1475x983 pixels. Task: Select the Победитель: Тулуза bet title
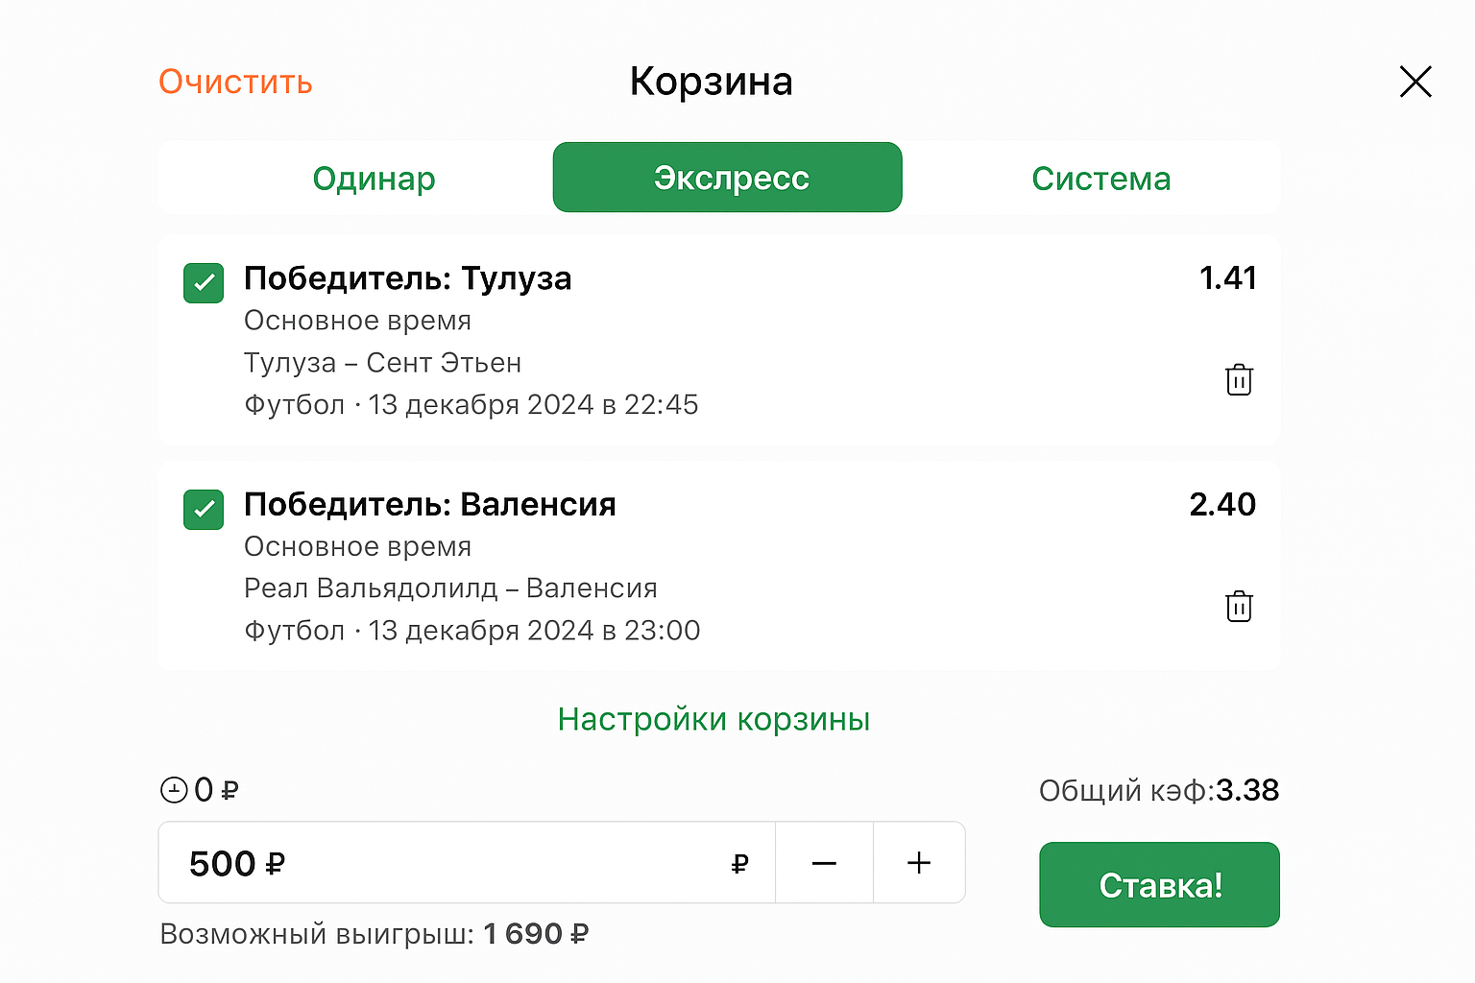[x=407, y=278]
